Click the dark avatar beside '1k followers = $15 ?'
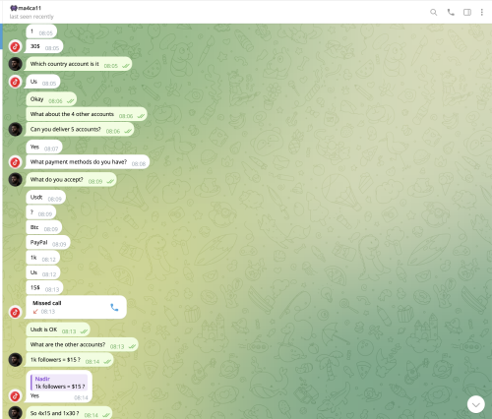 (15, 360)
